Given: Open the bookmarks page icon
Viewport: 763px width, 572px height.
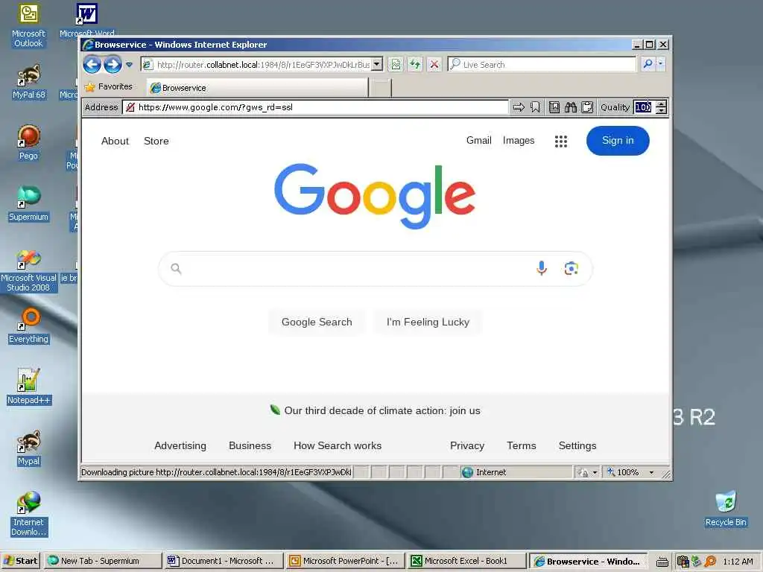Looking at the screenshot, I should click(x=554, y=107).
